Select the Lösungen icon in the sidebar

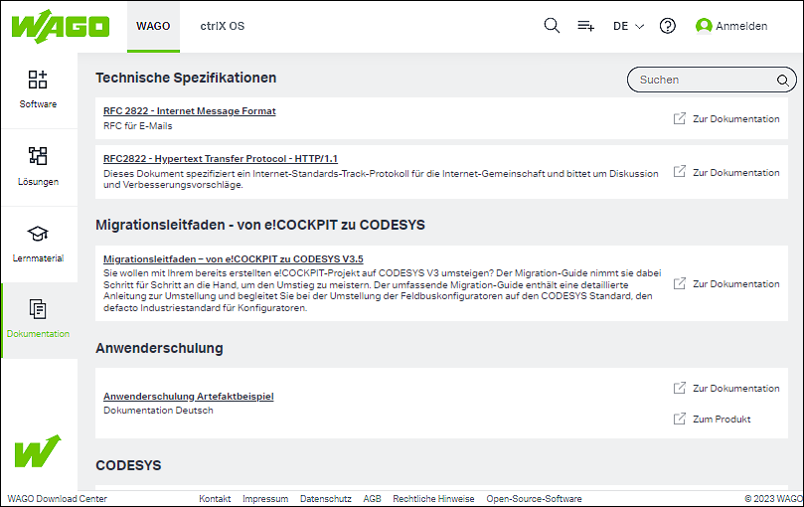pos(38,156)
